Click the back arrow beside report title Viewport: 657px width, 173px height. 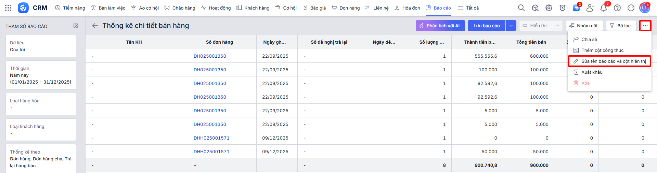[95, 26]
